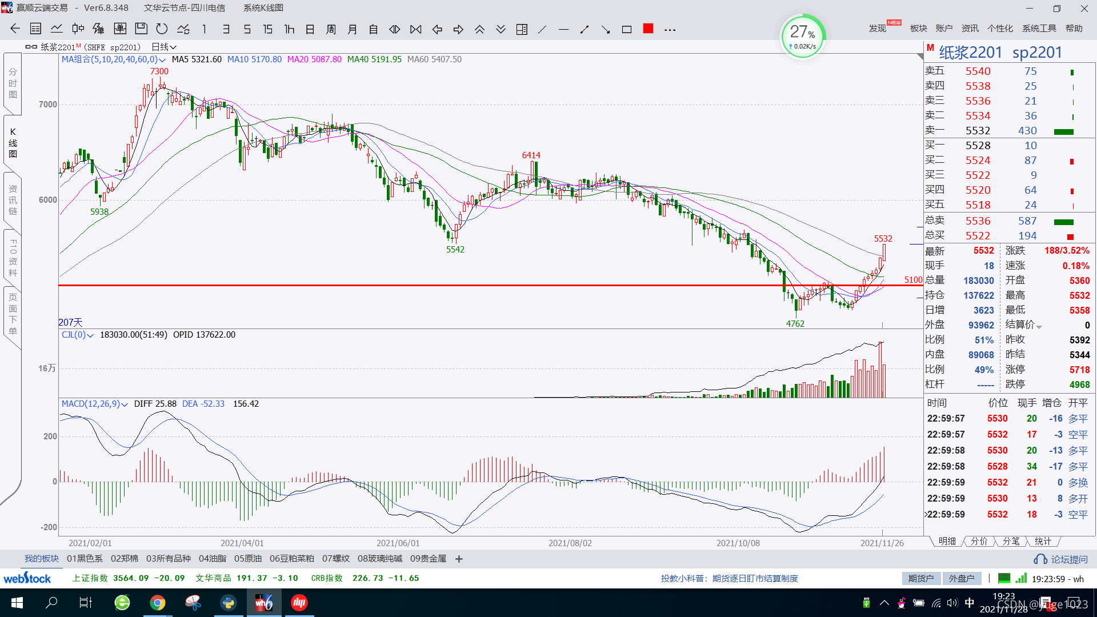Select the 明细 tab below trade list
This screenshot has height=617, width=1097.
[947, 541]
